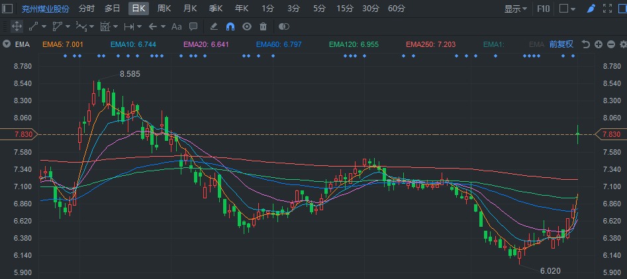Image resolution: width=627 pixels, height=279 pixels.
Task: Zoom out chart with minus icon
Action: [x=610, y=44]
